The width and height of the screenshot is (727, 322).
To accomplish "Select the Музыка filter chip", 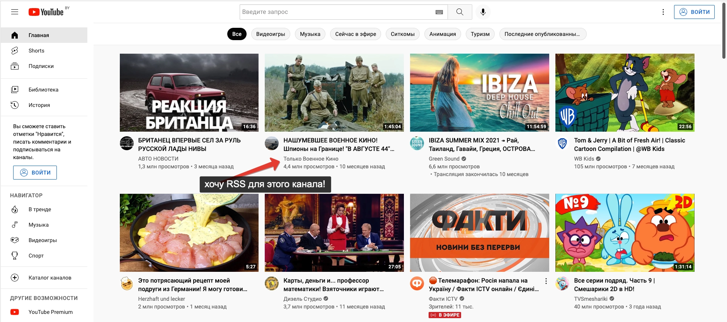I will click(x=310, y=34).
